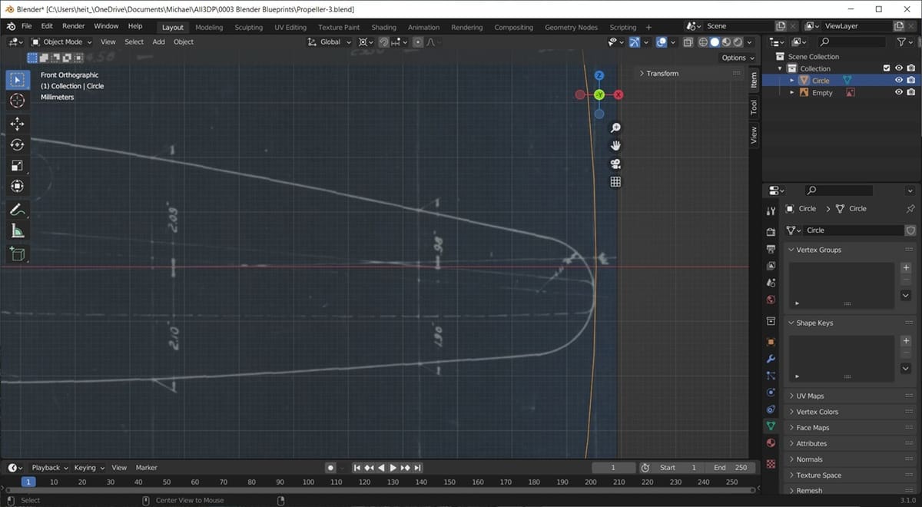Open the Material properties tab
This screenshot has height=507, width=922.
[x=771, y=443]
